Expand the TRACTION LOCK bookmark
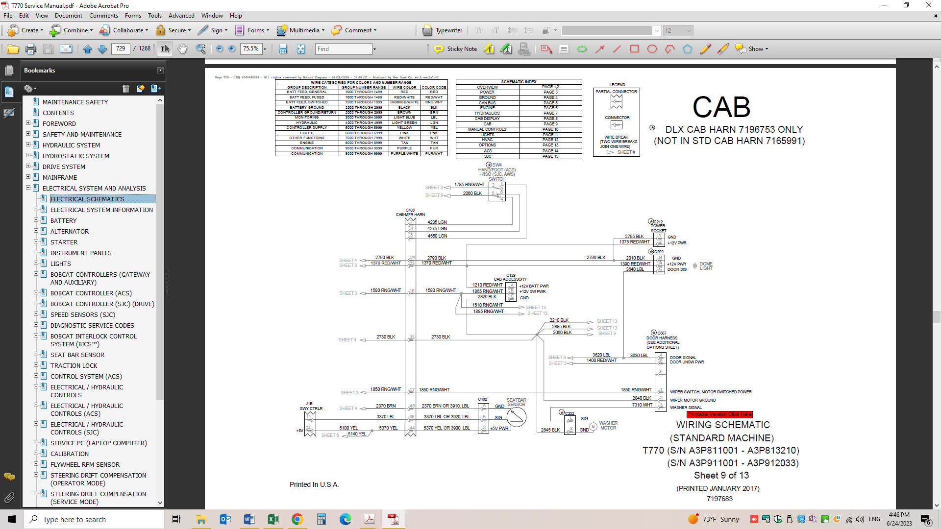The height and width of the screenshot is (529, 941). pos(36,365)
